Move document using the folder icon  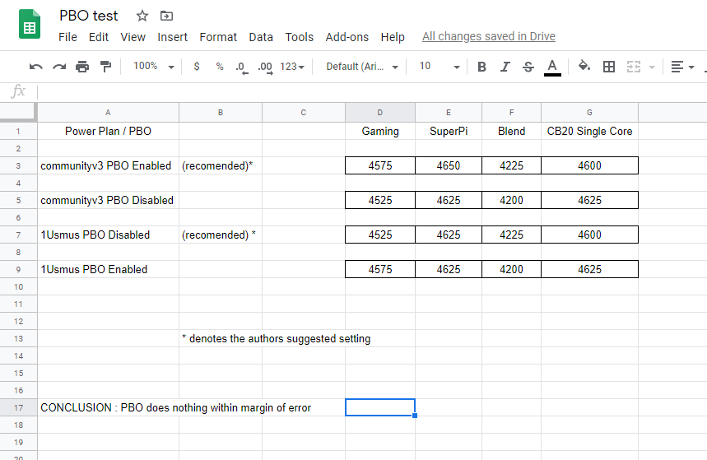coord(167,16)
